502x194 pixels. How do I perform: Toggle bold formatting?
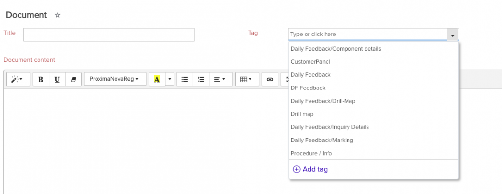[x=41, y=79]
